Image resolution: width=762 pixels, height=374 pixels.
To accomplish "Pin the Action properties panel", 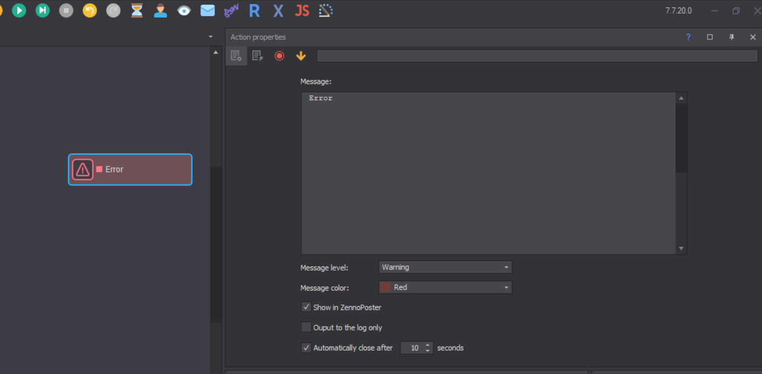I will coord(731,37).
